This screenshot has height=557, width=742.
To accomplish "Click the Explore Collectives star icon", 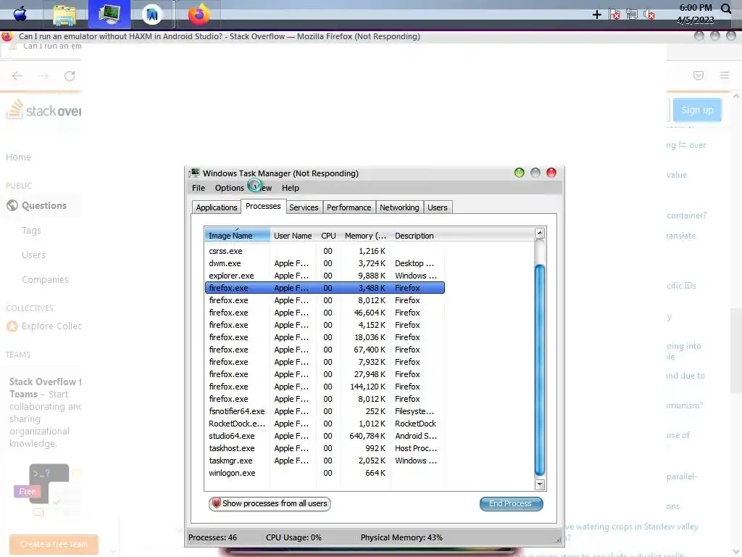I will (12, 326).
